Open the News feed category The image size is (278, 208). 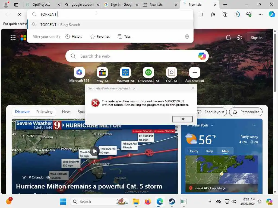(x=67, y=112)
